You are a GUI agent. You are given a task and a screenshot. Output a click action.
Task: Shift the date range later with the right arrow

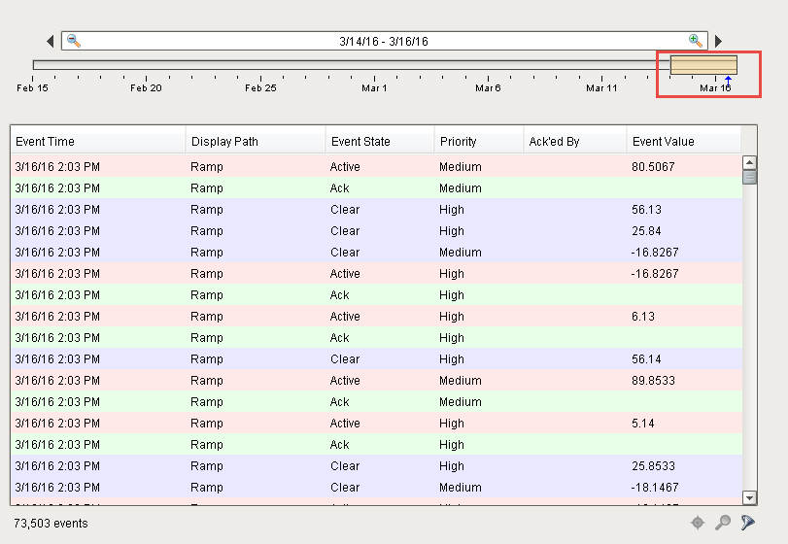[x=719, y=41]
